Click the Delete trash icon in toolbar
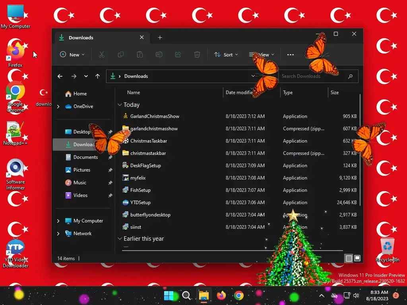407x305 pixels. click(197, 54)
